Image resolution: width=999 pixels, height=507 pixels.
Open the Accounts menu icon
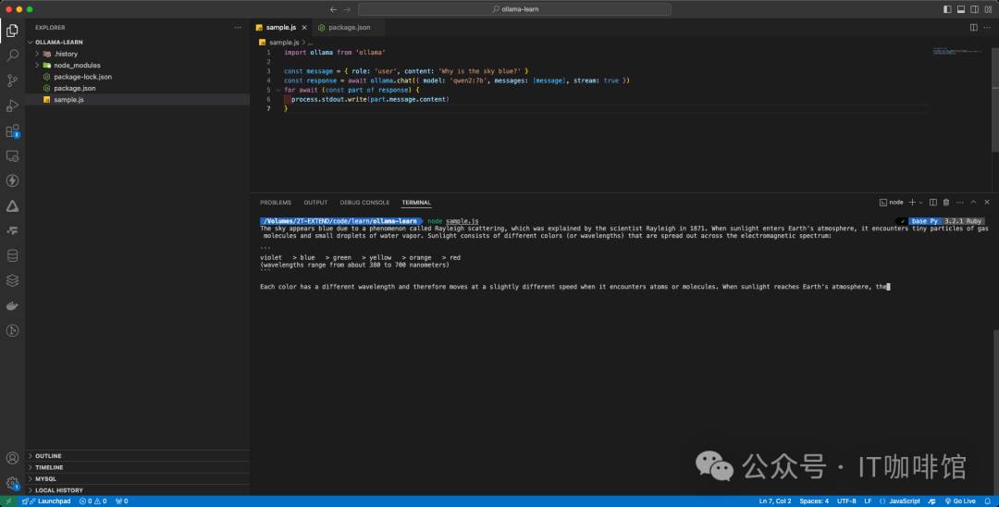click(12, 458)
